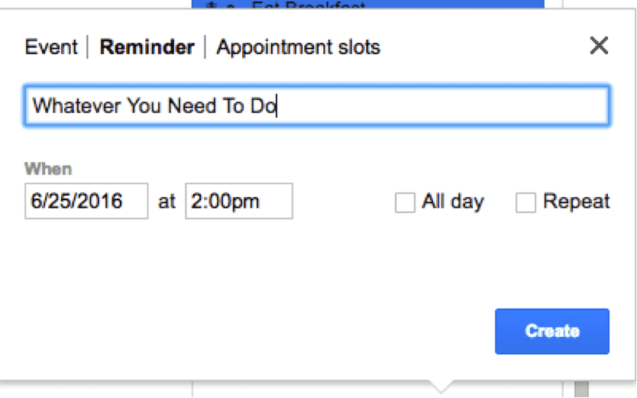Tick the All day checkbox box

pyautogui.click(x=405, y=202)
